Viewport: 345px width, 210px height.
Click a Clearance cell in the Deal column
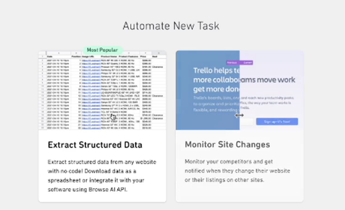click(157, 67)
